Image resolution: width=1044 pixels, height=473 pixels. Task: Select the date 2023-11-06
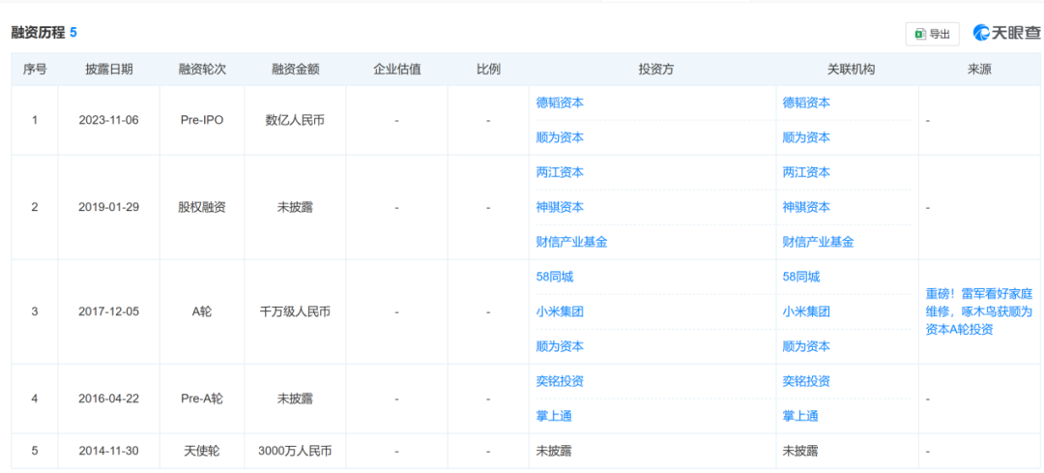pos(108,121)
